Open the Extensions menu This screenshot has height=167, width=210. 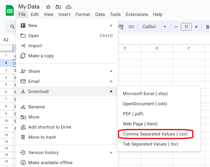pyautogui.click(x=137, y=14)
